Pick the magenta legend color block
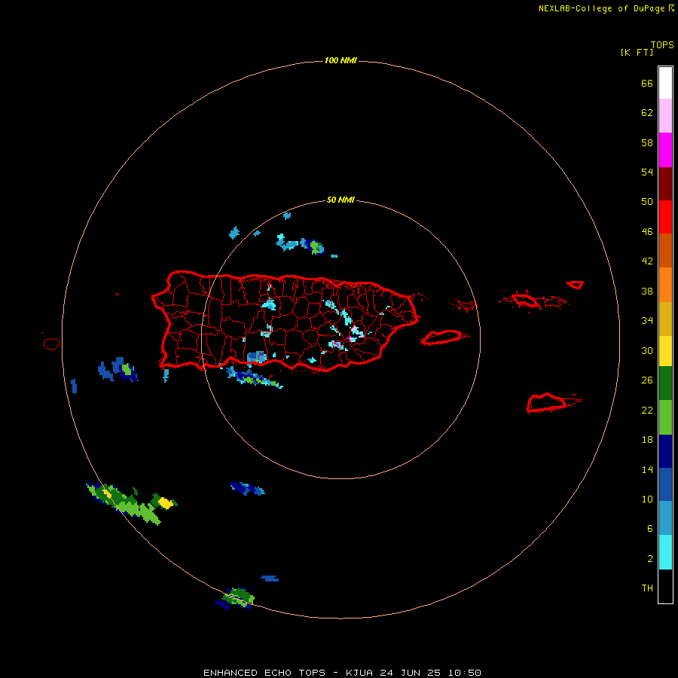This screenshot has width=678, height=678. [x=665, y=150]
